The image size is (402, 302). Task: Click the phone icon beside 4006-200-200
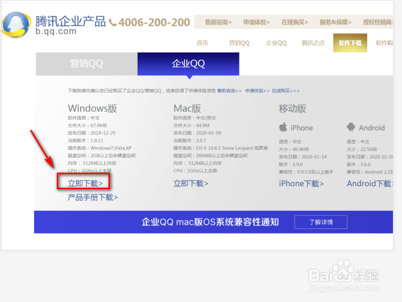click(x=113, y=23)
